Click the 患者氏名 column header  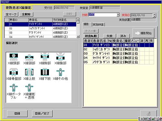tap(100, 41)
